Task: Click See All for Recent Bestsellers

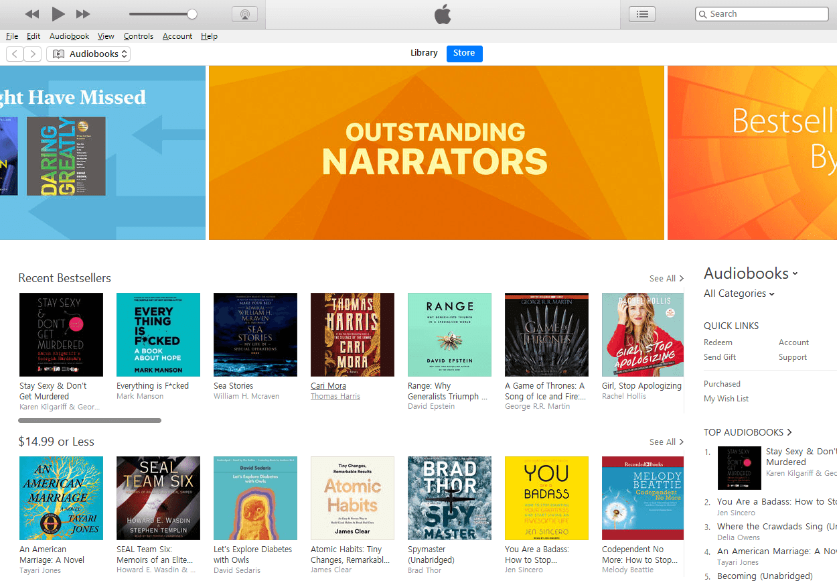Action: (x=666, y=278)
